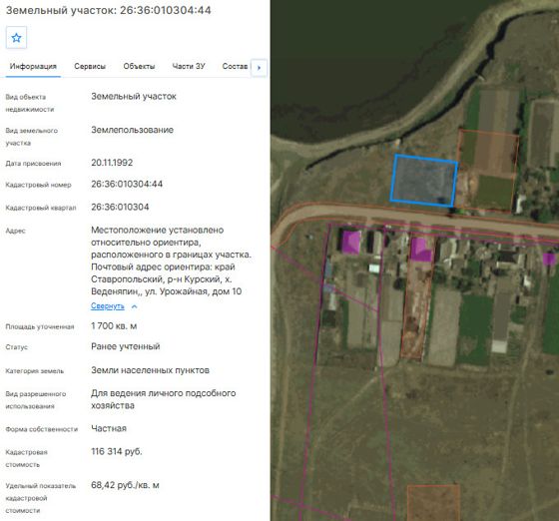
Task: Click the value Землепользование
Action: pos(132,130)
